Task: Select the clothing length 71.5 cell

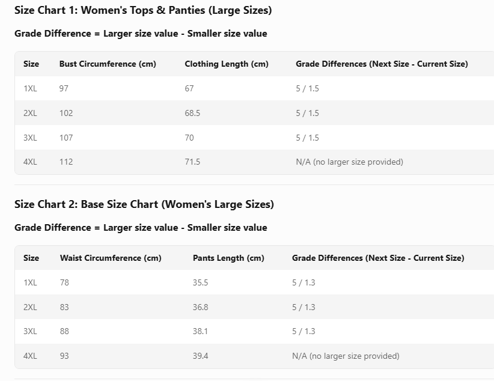Action: click(x=192, y=162)
